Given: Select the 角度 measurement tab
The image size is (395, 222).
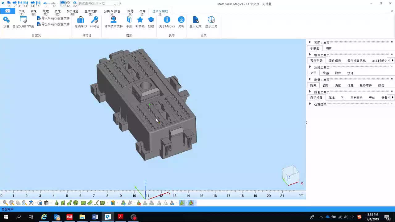Looking at the screenshot, I should pyautogui.click(x=338, y=85).
